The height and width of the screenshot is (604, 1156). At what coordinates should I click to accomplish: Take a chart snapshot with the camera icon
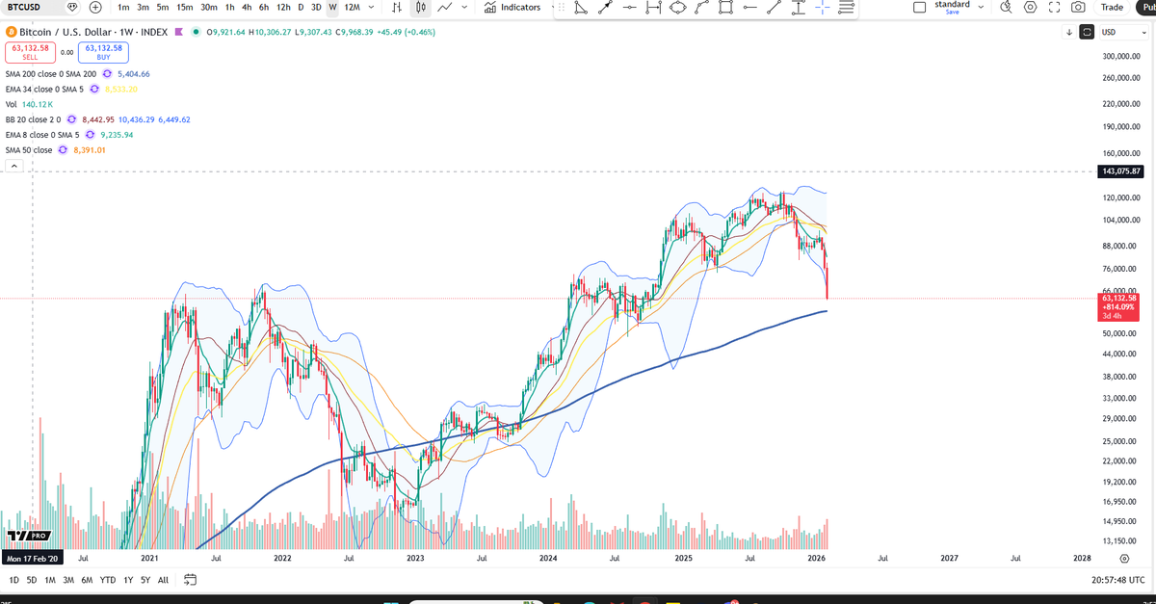(1079, 7)
